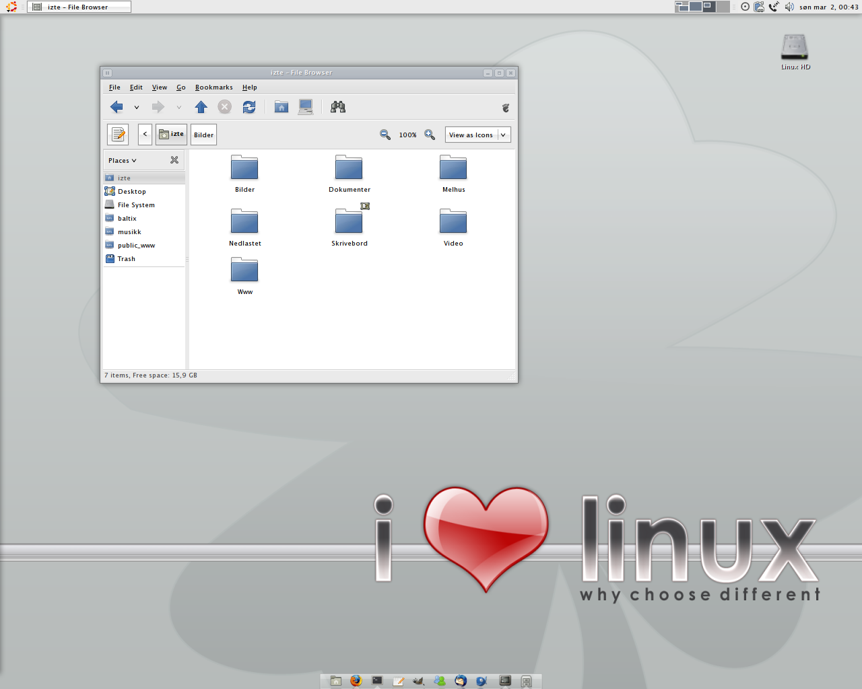Select the Video folder icon
Viewport: 862px width, 689px height.
(x=453, y=221)
